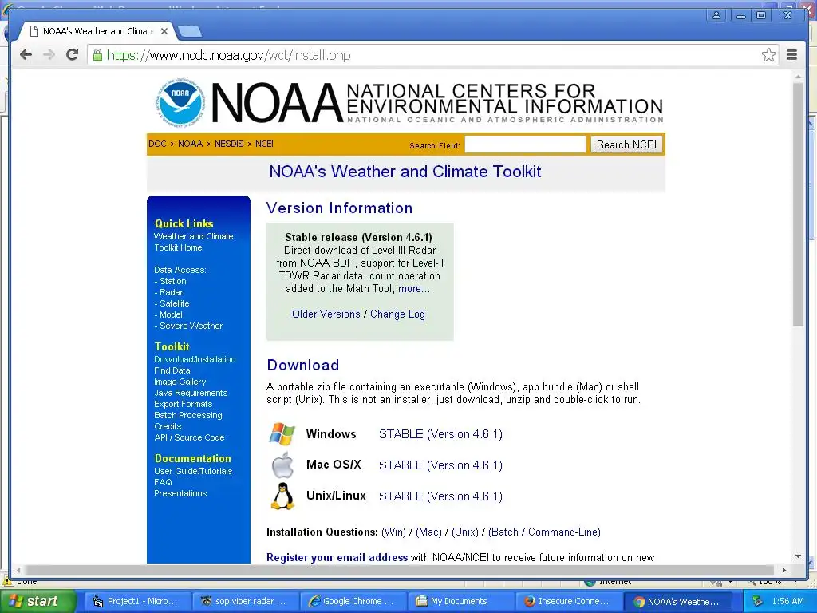Open Batch Processing sidebar link

188,415
